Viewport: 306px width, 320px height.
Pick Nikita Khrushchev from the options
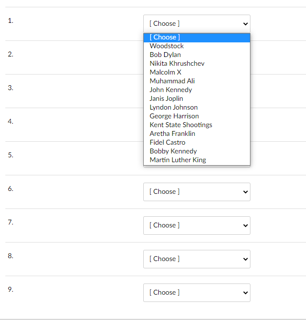click(x=177, y=63)
